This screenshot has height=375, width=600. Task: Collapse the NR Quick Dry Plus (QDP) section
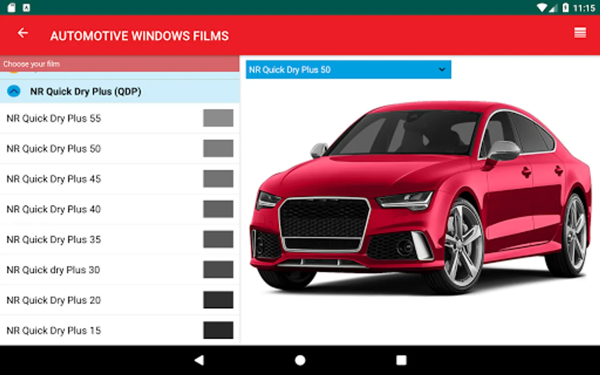[x=14, y=91]
